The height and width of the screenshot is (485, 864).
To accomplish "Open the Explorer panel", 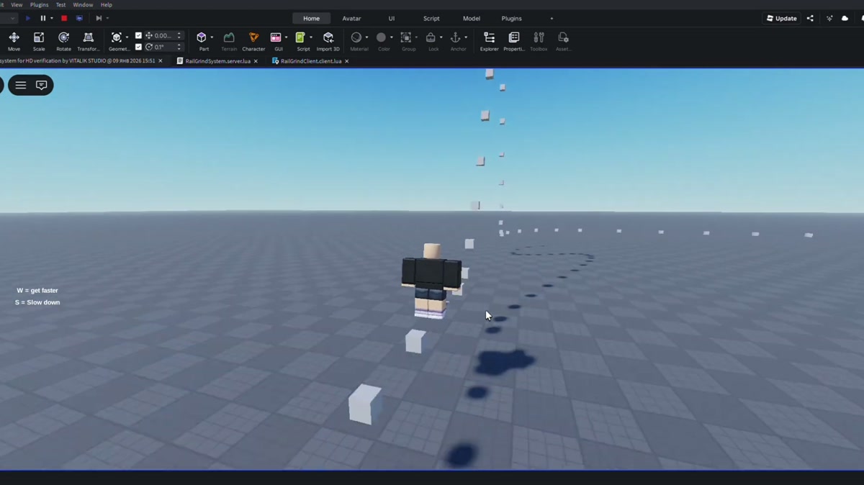I will tap(489, 40).
